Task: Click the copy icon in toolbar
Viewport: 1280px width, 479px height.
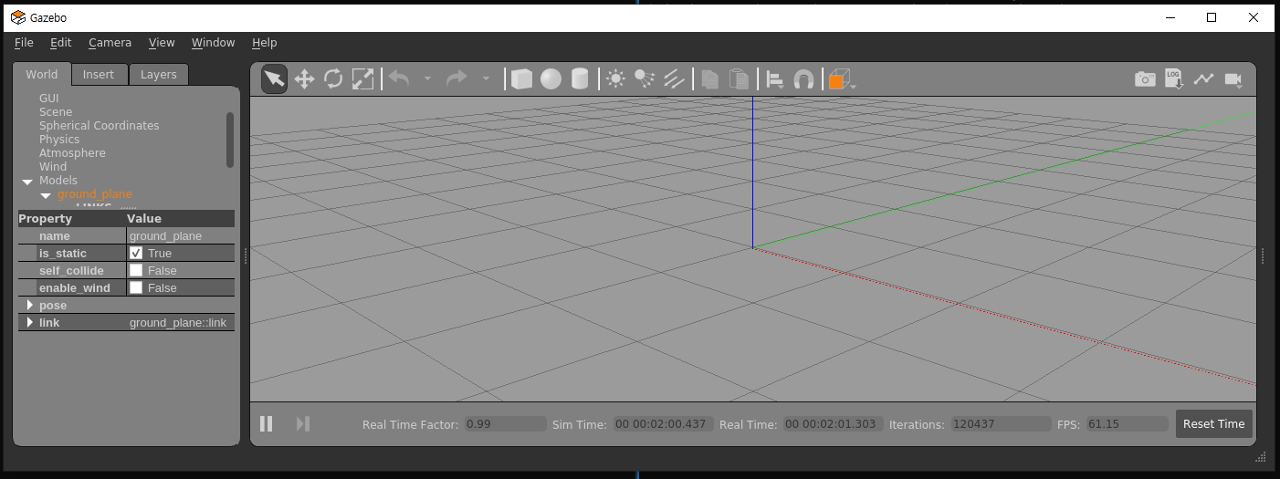Action: point(710,79)
